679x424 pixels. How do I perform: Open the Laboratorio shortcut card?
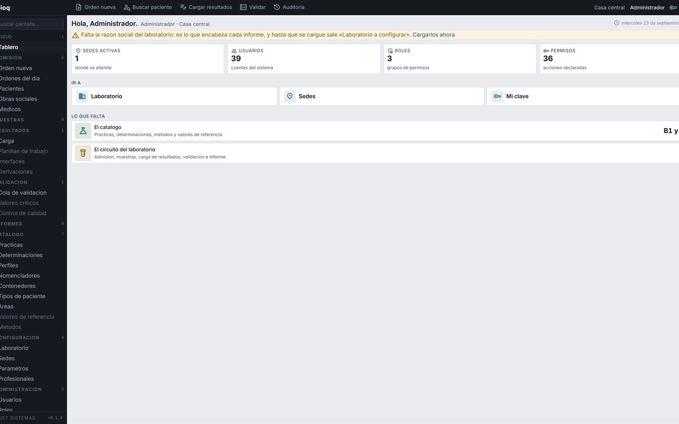point(174,96)
